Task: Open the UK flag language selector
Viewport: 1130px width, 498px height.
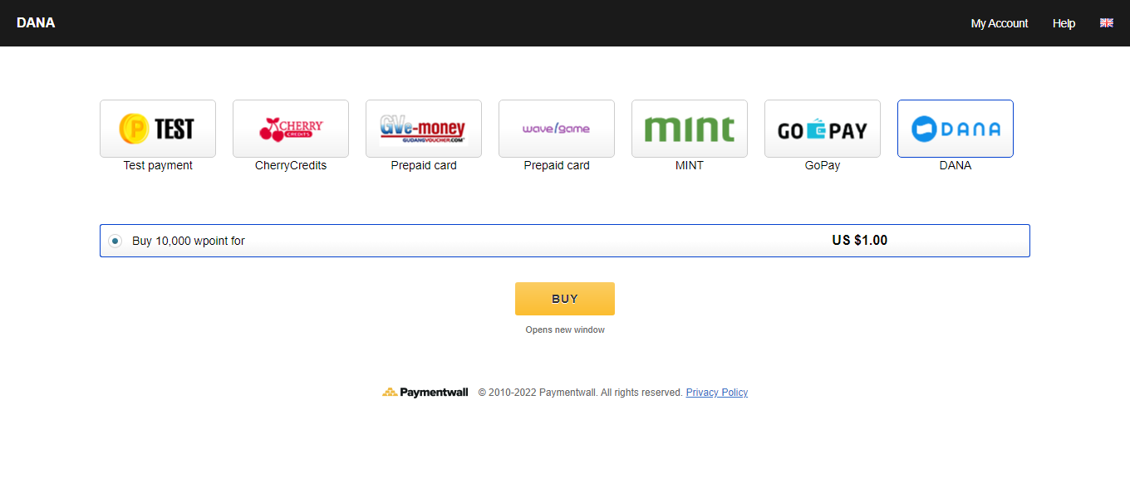Action: point(1106,23)
